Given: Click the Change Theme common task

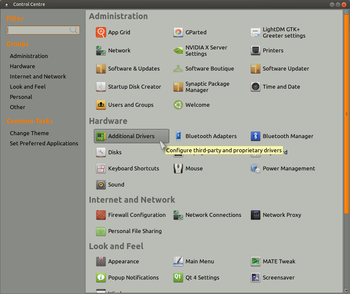Looking at the screenshot, I should [x=29, y=133].
